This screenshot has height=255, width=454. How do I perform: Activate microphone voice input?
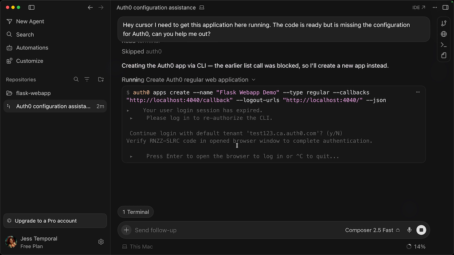409,230
